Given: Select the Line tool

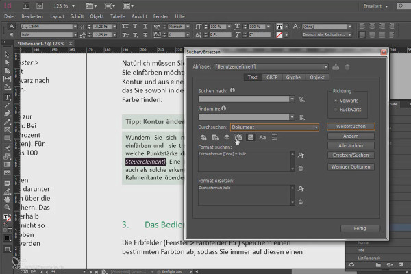Looking at the screenshot, I should (x=7, y=105).
